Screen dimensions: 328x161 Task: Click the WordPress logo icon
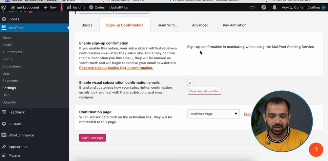[4, 7]
